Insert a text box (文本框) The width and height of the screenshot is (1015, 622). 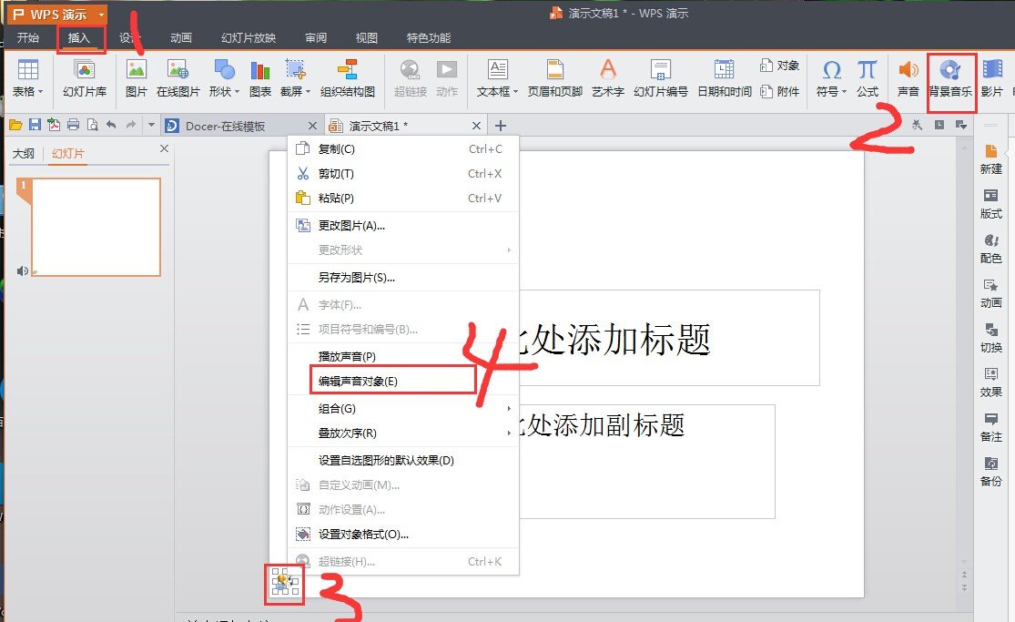point(498,77)
